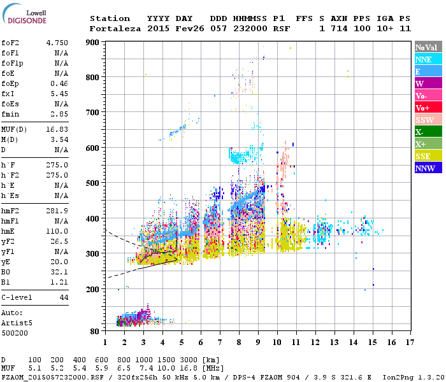
Task: Select the NNW blue legend swatch
Action: (428, 168)
